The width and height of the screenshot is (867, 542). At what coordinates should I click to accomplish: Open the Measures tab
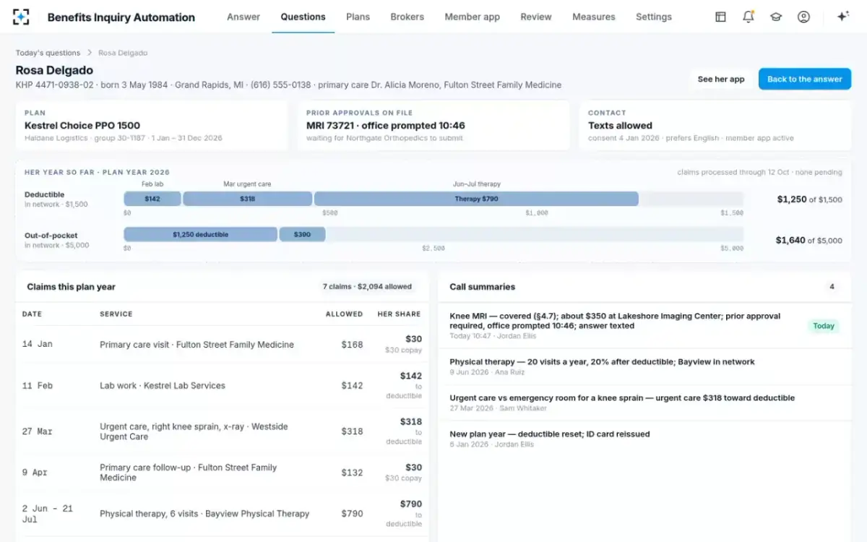(x=594, y=17)
